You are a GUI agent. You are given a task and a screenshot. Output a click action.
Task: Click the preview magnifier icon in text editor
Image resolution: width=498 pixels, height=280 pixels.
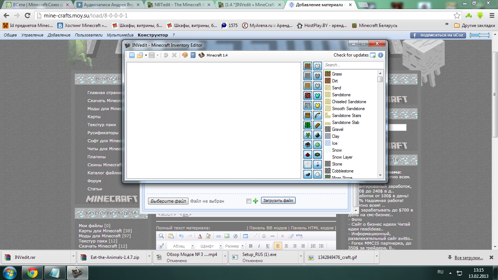(x=161, y=236)
